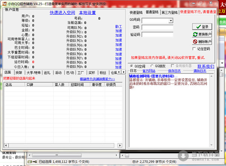Click the 删除账户 delete account button
226x166 pixels.
202,42
